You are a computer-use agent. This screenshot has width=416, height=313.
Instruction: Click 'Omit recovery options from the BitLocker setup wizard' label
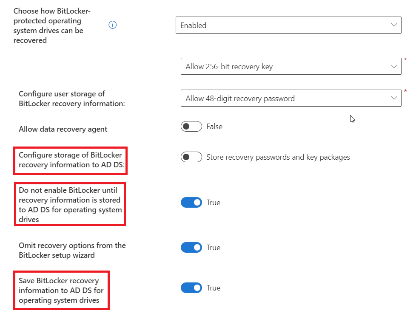(x=72, y=250)
